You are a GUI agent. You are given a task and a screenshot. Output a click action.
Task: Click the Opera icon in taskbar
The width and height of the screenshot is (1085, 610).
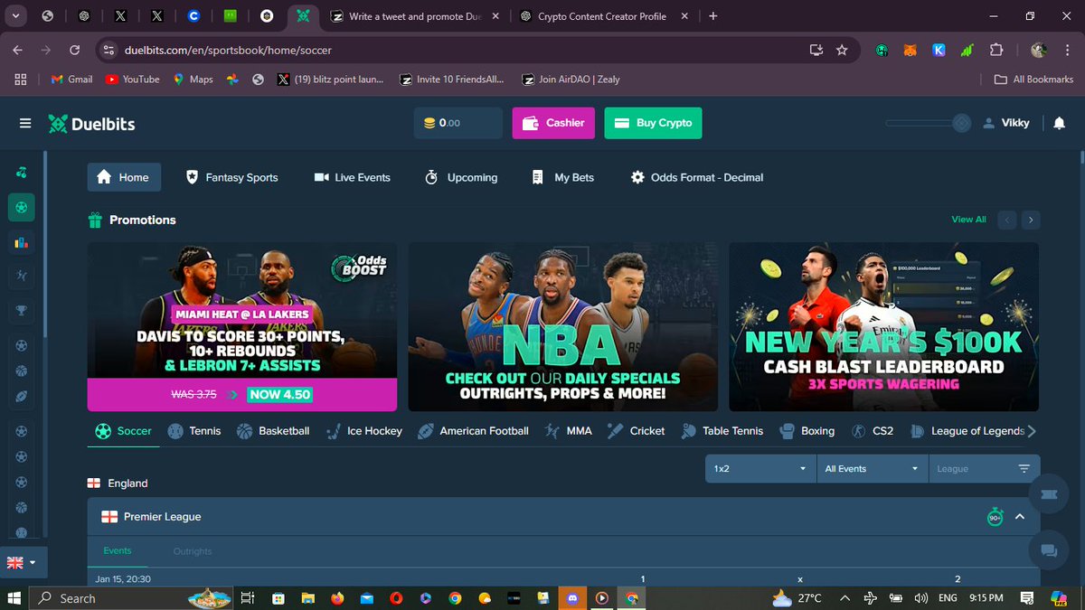[396, 598]
